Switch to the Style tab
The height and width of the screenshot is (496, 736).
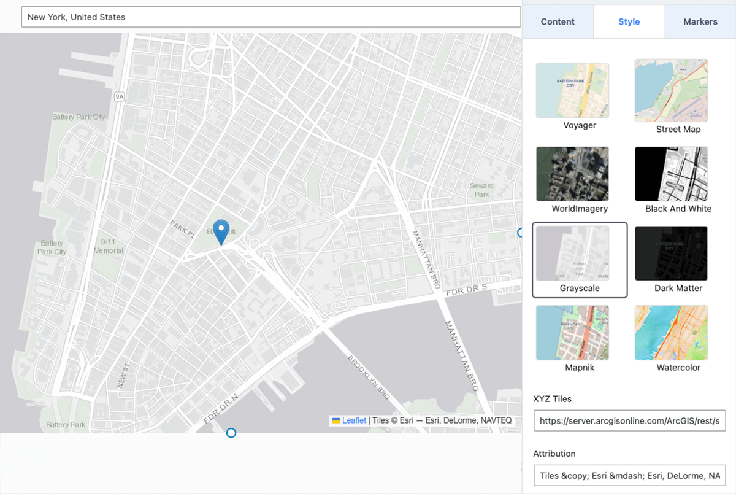click(x=629, y=21)
